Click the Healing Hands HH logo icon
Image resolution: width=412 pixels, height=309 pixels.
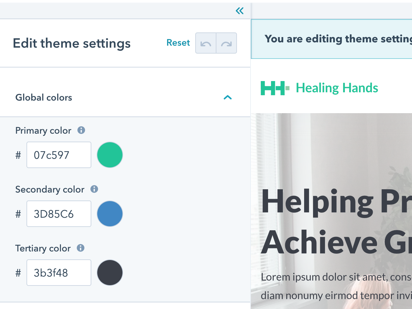275,88
